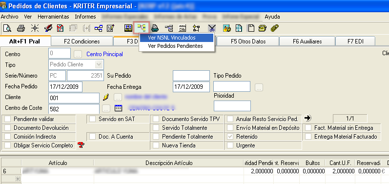
Task: Enable the Servido Totalmente checkbox
Action: tap(156, 128)
